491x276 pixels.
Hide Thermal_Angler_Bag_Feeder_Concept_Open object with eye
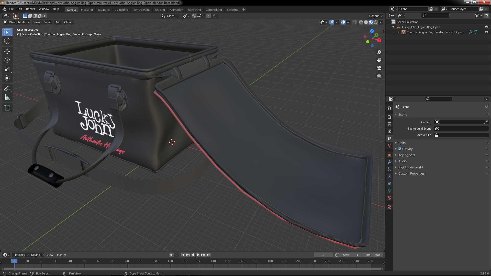tap(486, 32)
